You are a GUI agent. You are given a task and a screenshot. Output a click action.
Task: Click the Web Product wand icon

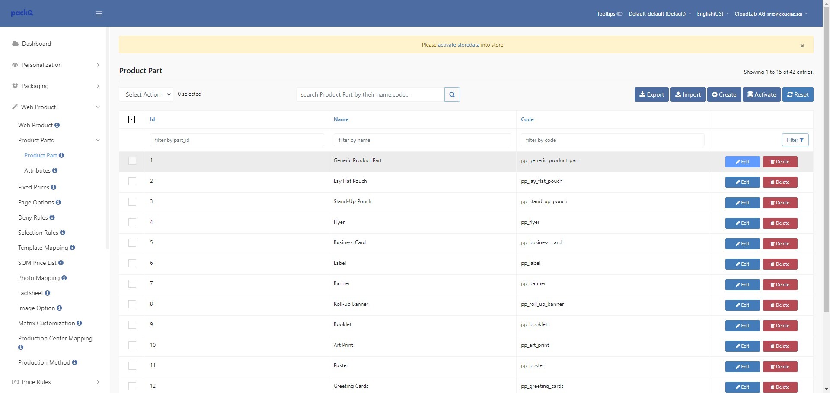tap(15, 107)
